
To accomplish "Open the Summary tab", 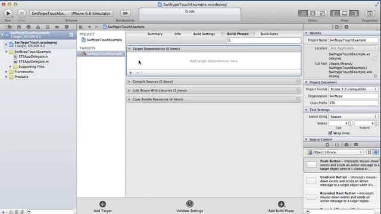I will (x=155, y=34).
